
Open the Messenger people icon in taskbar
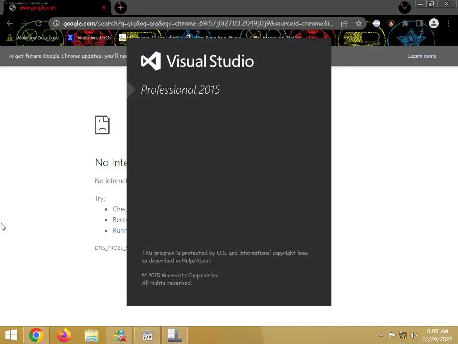pos(119,335)
